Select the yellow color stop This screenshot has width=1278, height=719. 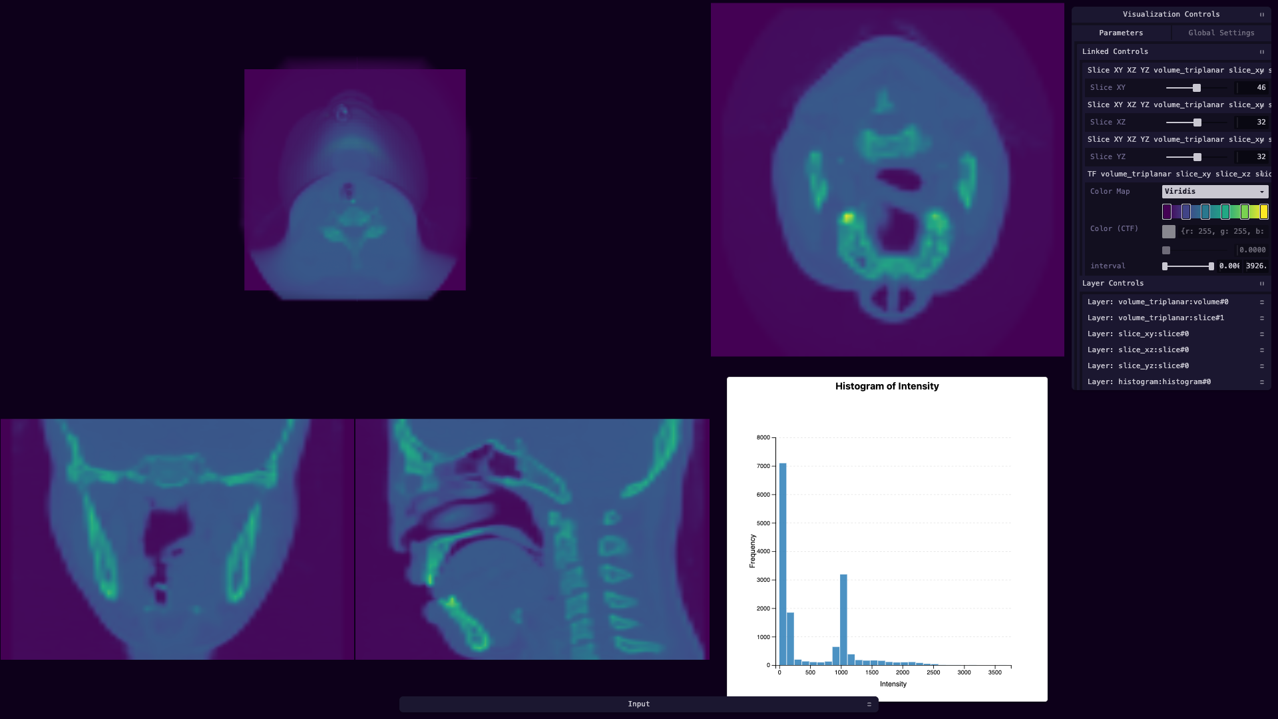(1263, 212)
